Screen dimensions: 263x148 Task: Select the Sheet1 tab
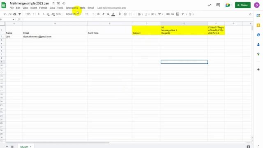[26, 147]
